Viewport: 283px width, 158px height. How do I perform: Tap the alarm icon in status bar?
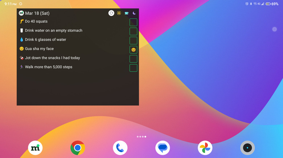[247, 4]
